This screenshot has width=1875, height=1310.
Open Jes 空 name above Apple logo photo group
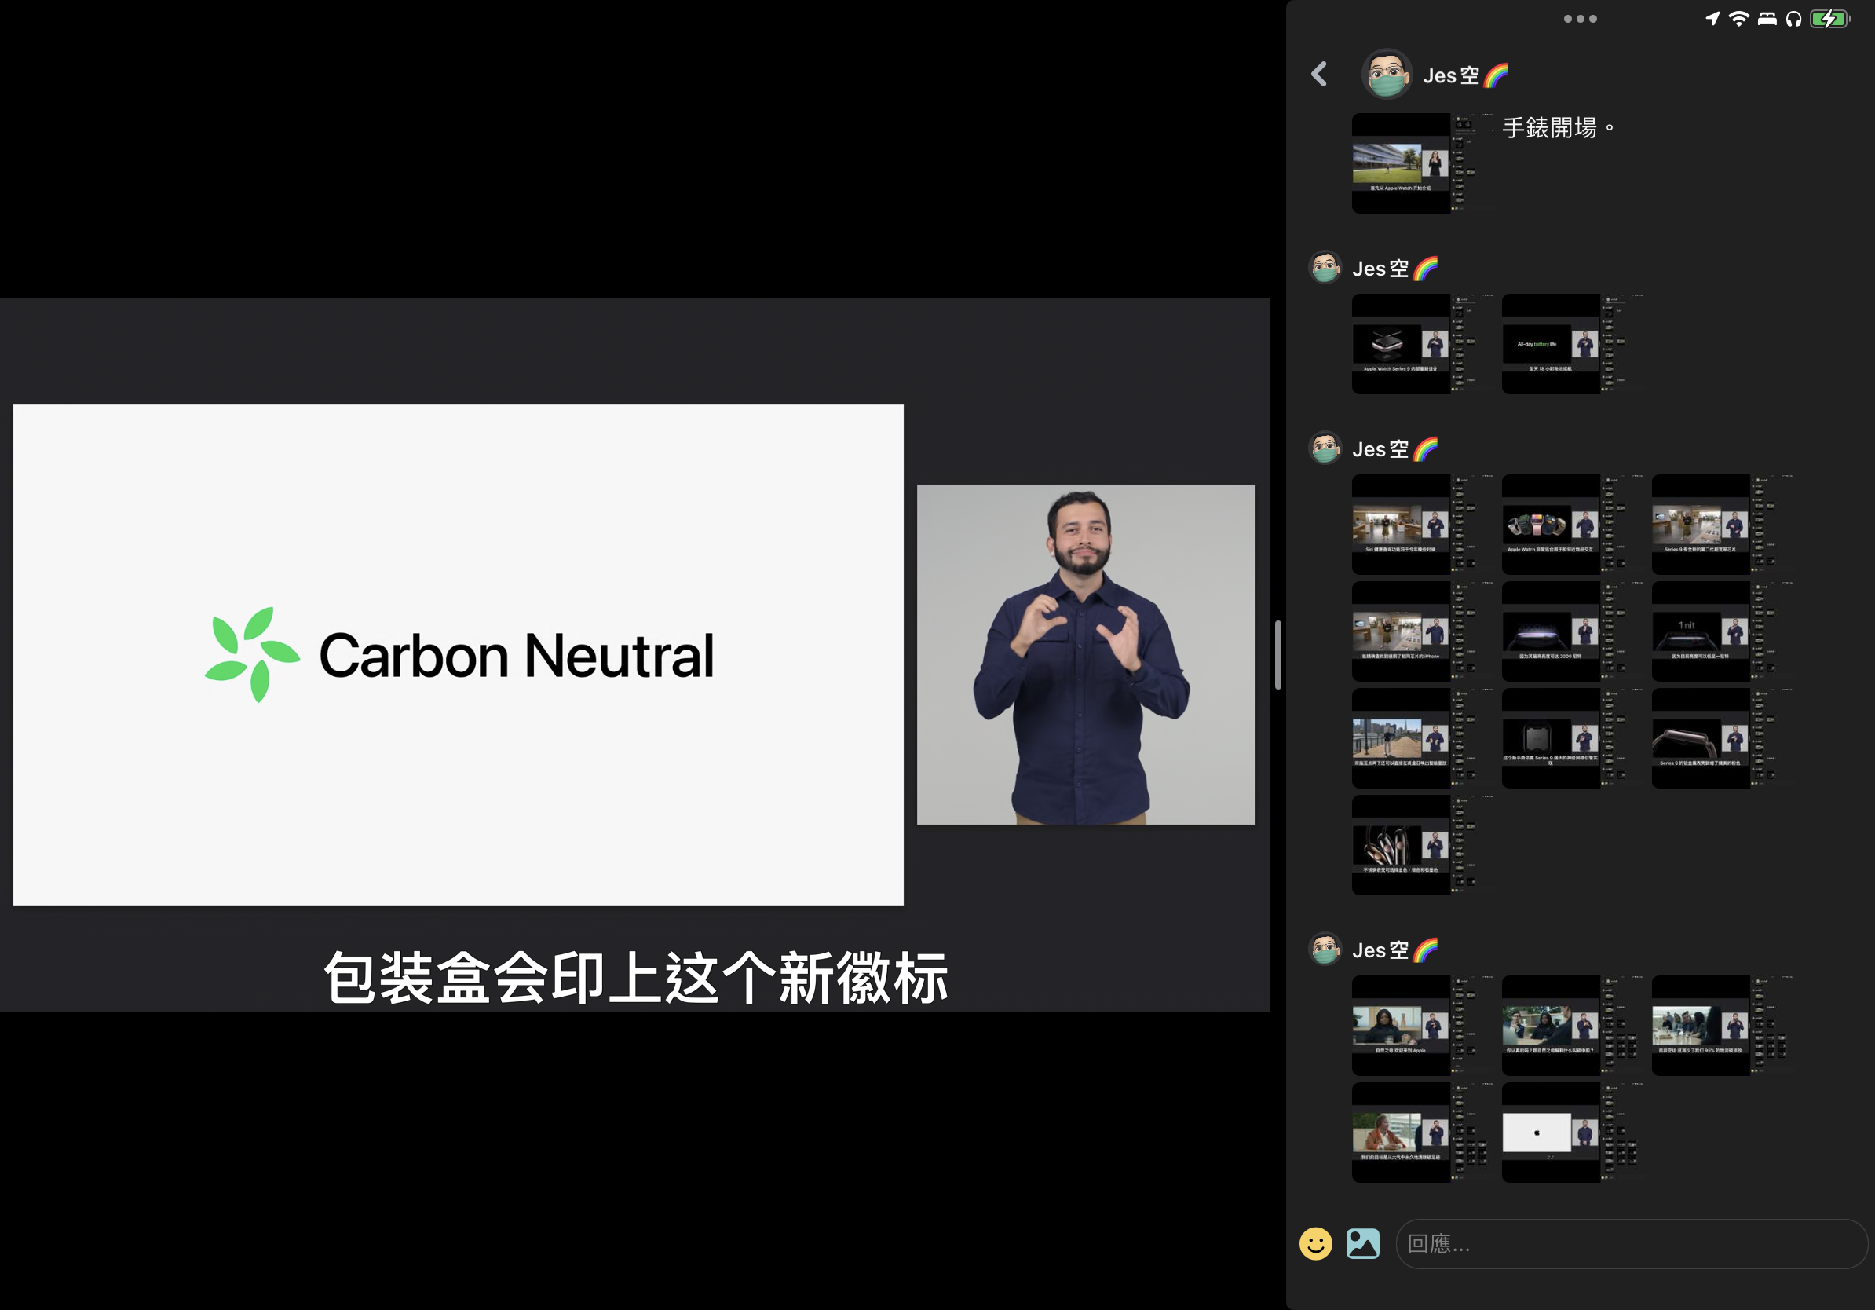coord(1394,950)
